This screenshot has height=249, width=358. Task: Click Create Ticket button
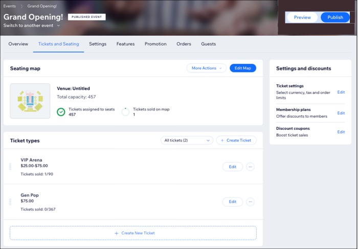click(236, 141)
